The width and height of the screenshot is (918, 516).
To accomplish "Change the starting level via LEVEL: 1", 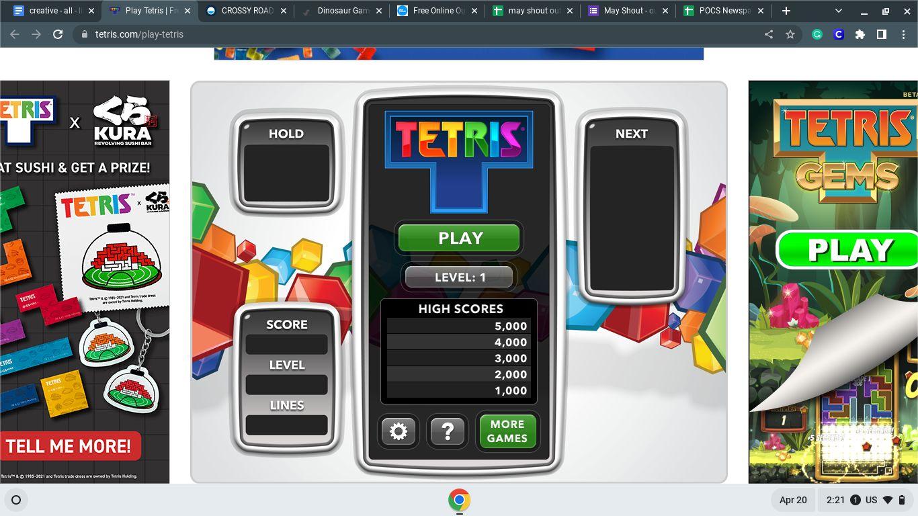I will [x=460, y=277].
